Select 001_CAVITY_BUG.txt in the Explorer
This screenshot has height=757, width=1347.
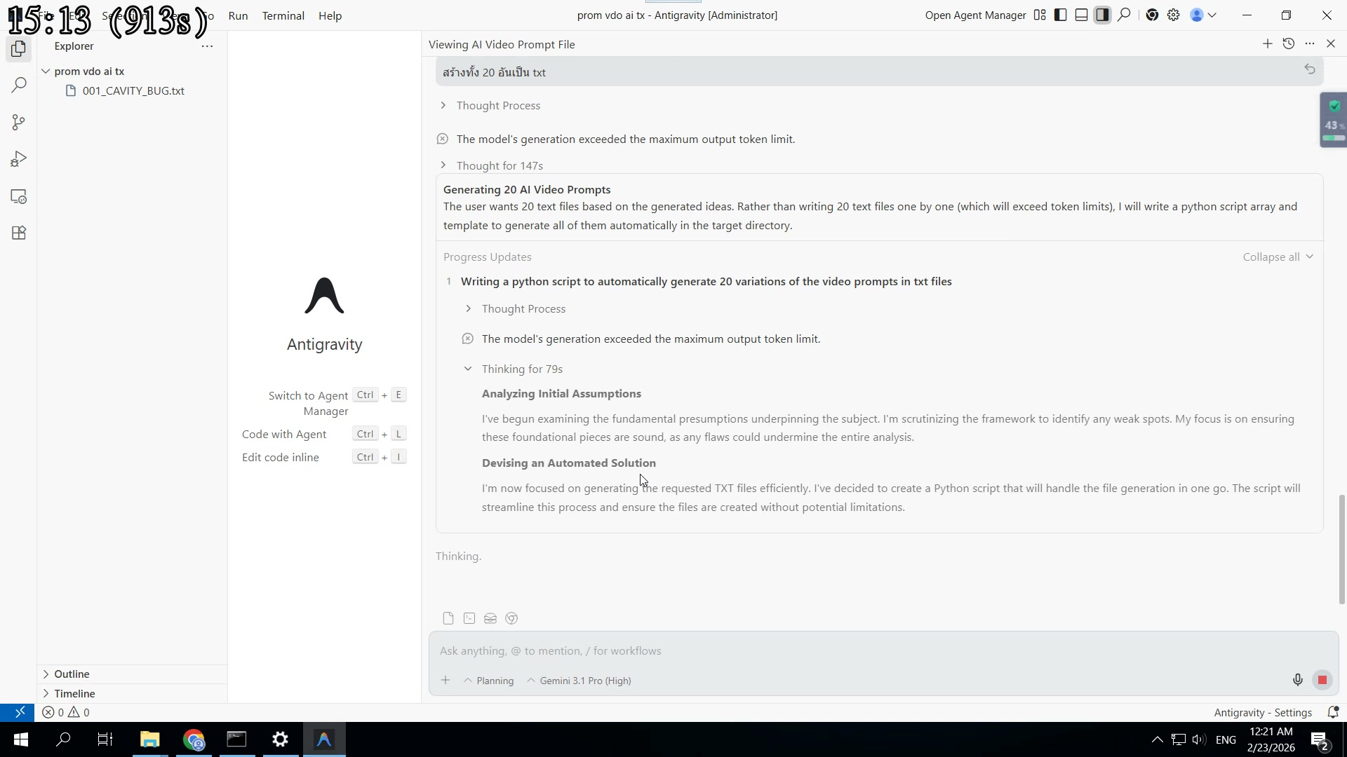(x=133, y=90)
